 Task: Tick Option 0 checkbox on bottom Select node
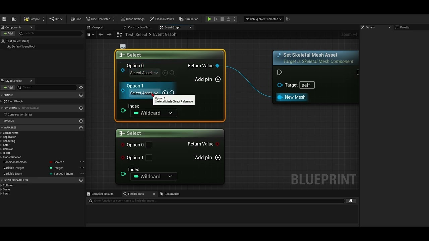coord(149,145)
